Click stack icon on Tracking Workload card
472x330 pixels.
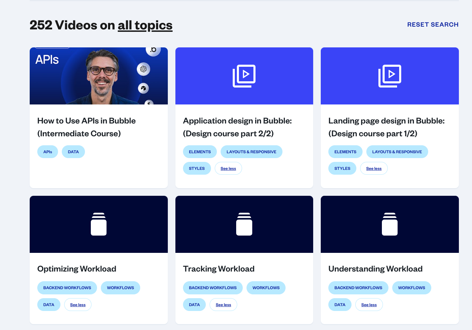[x=244, y=224]
